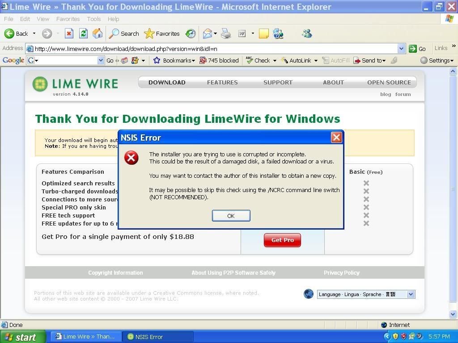Click the LimeWire lime logo
This screenshot has height=343, width=458.
[x=40, y=84]
